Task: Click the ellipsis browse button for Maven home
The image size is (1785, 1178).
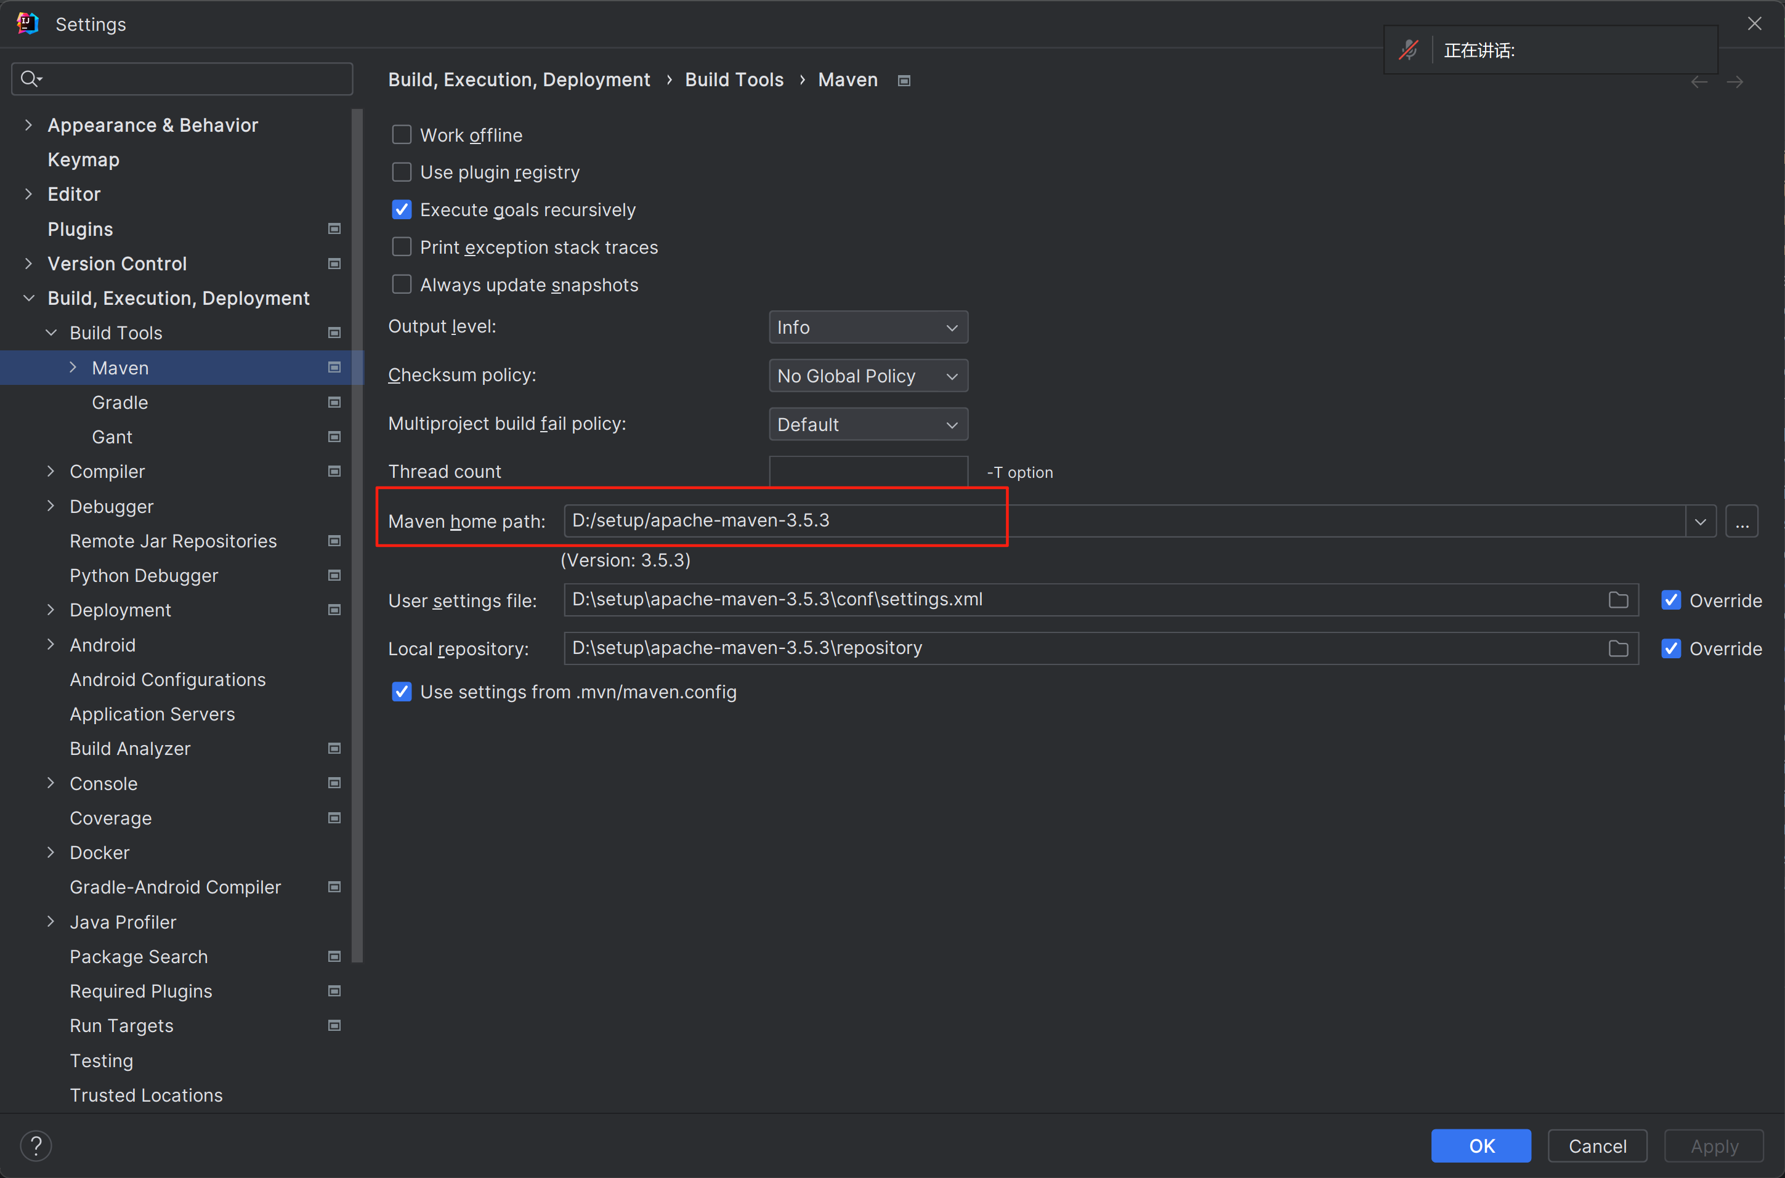Action: point(1741,522)
